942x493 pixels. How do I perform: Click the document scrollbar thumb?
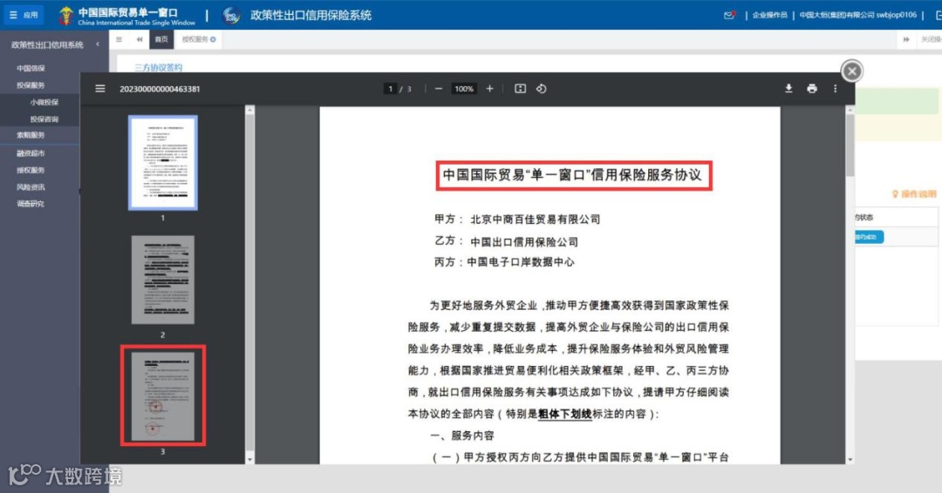tap(850, 145)
